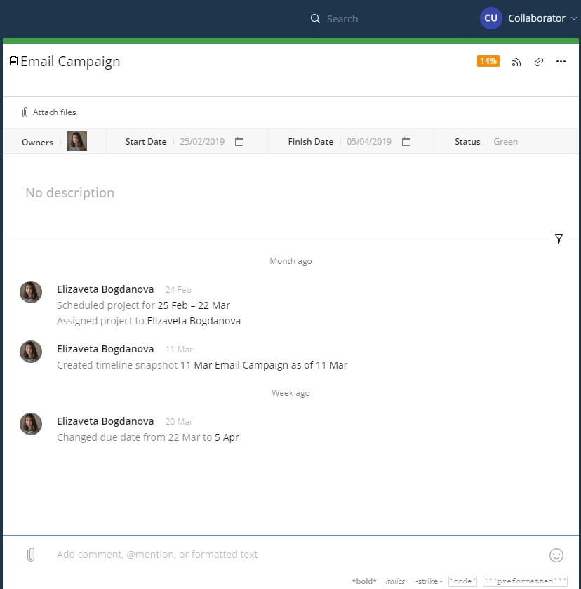Viewport: 581px width, 589px height.
Task: Open the 11 Mar Email Campaign snapshot link
Action: coord(264,365)
